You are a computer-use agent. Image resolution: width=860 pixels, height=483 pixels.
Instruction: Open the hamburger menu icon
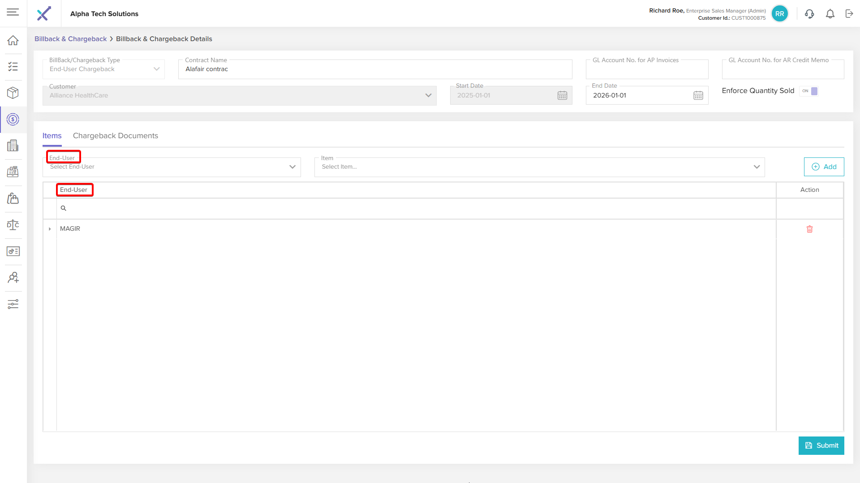tap(13, 12)
